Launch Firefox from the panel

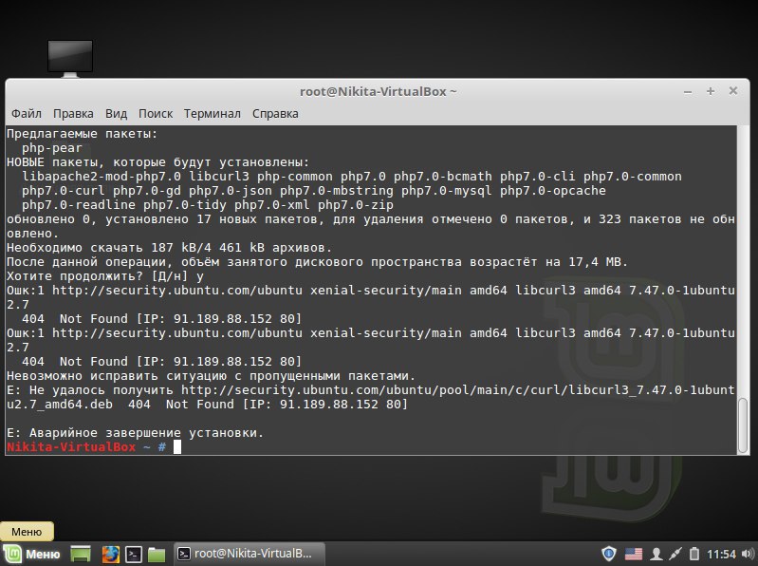coord(110,554)
